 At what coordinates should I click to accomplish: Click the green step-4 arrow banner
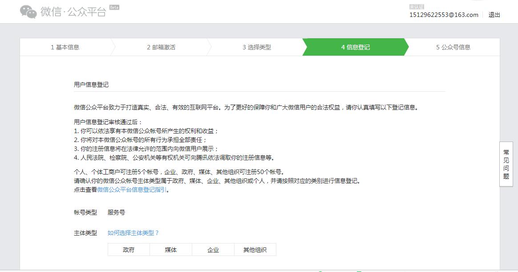[354, 47]
